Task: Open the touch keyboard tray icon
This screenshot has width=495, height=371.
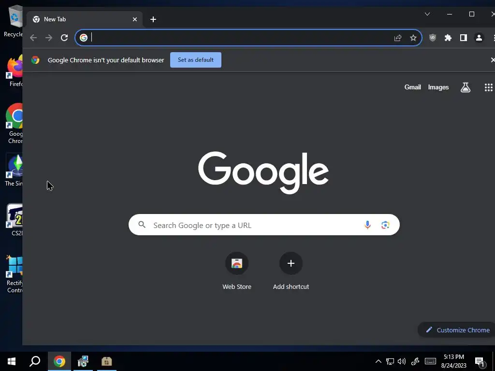Action: [430, 361]
